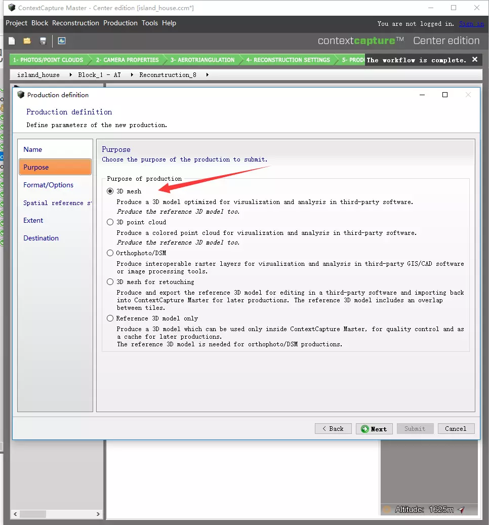Click the Sign in link
489x525 pixels.
471,24
